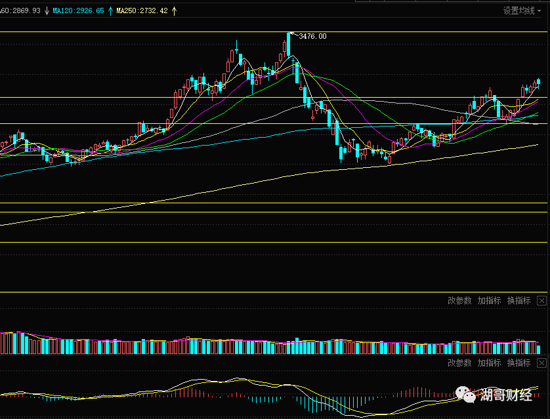Click the 3476.00 peak price label

coord(312,37)
